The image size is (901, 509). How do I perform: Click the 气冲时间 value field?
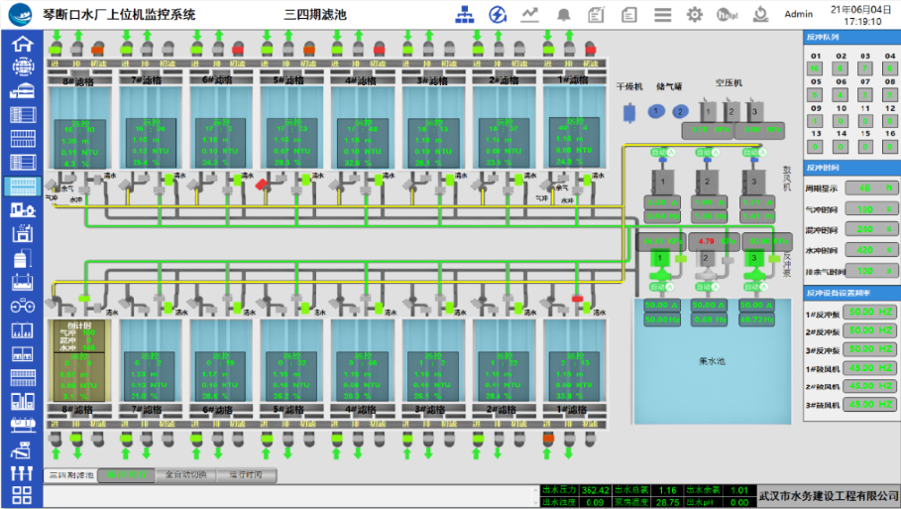pyautogui.click(x=864, y=209)
